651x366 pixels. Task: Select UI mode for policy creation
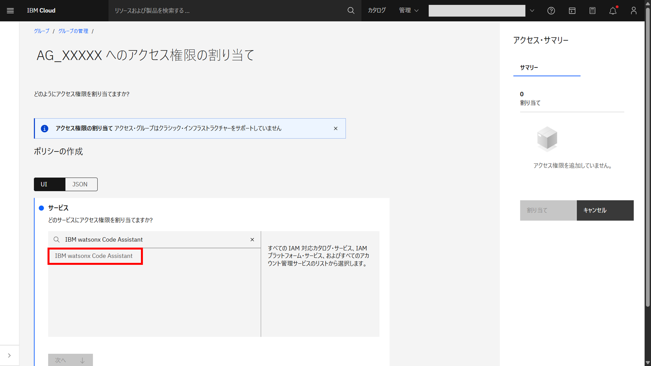pos(49,184)
